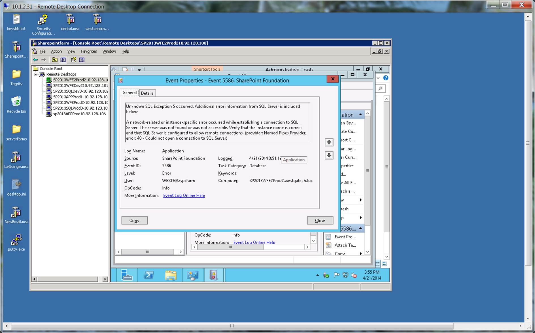Image resolution: width=535 pixels, height=333 pixels.
Task: Open the Action menu
Action: tap(56, 51)
